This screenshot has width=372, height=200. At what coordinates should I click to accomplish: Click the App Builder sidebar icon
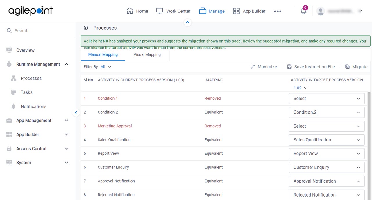click(9, 134)
